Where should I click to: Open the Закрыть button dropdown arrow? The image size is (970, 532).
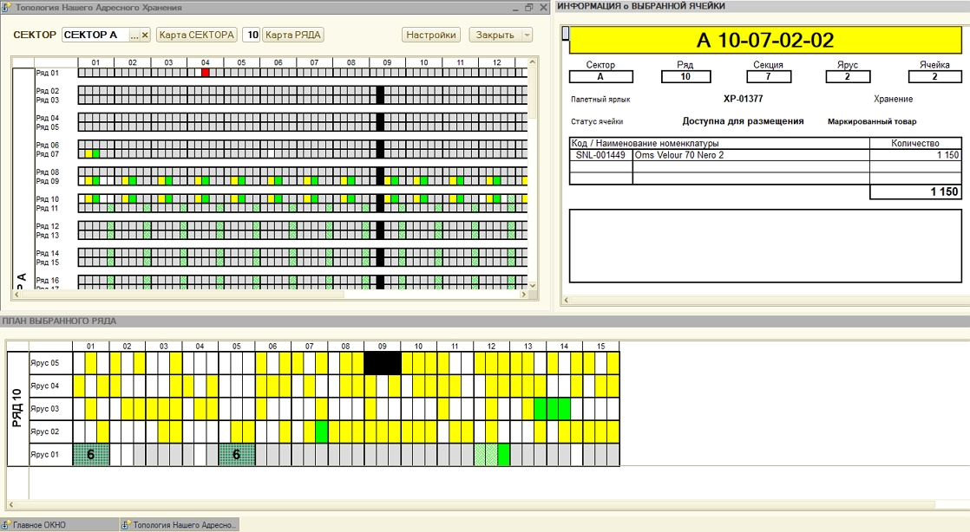coord(527,36)
